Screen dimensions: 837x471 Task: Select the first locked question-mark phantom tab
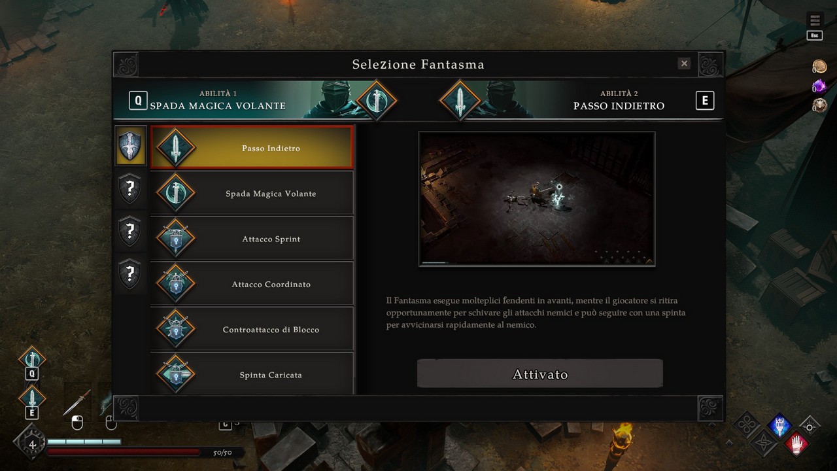(x=130, y=188)
